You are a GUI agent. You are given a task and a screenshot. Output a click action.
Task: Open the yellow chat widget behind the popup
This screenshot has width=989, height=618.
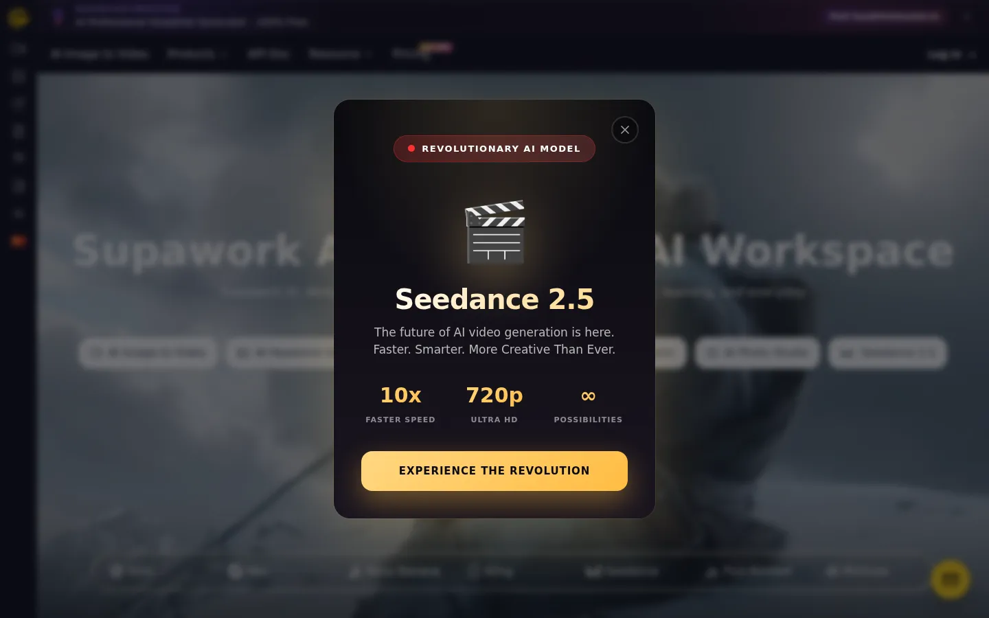[x=951, y=580]
